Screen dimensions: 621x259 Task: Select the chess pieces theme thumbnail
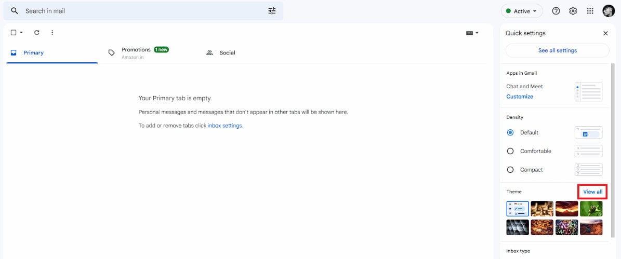point(542,209)
